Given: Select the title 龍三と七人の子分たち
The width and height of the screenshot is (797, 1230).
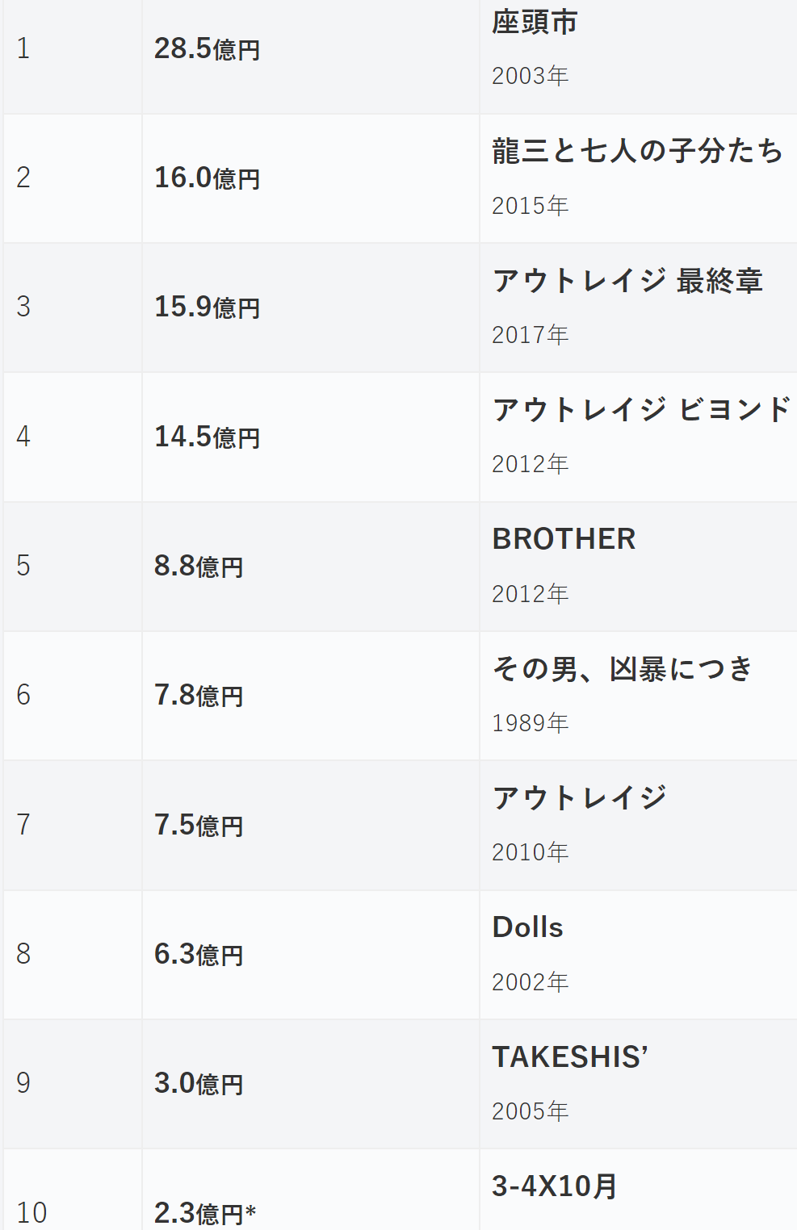Looking at the screenshot, I should pyautogui.click(x=637, y=151).
